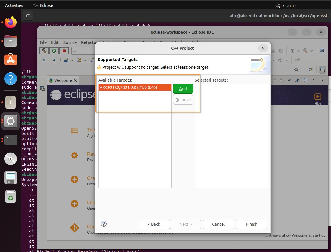Viewport: 331px width, 252px height.
Task: Click the Hide Welcome play icon
Action: coord(318,97)
